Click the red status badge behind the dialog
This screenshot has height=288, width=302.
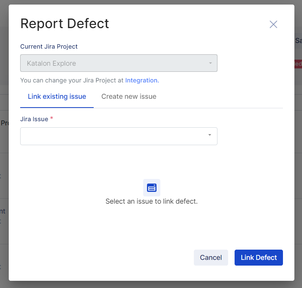pos(298,64)
